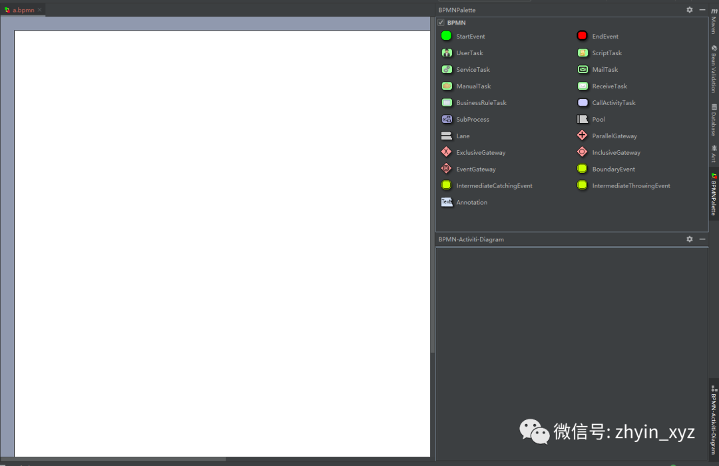The width and height of the screenshot is (719, 466).
Task: Click the UserTask label
Action: 469,53
